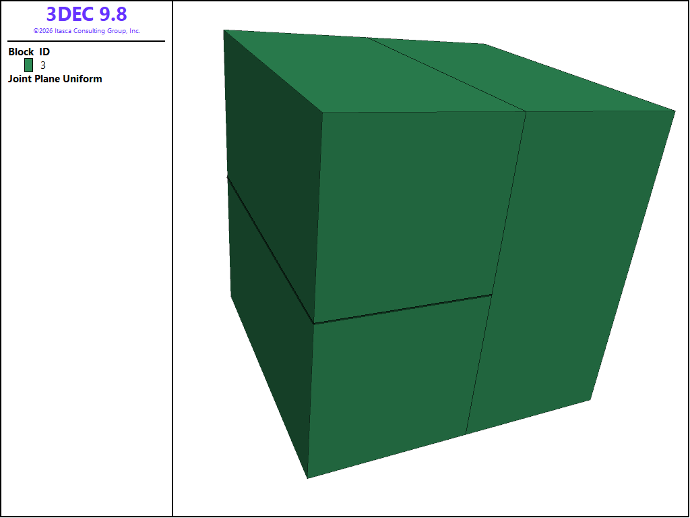Select the Block ID legend heading

pyautogui.click(x=29, y=51)
